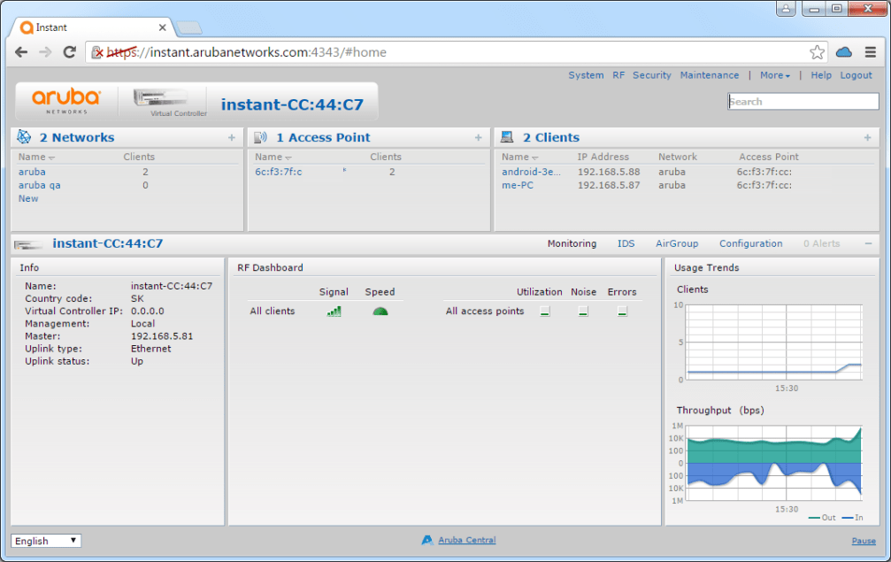This screenshot has width=891, height=562.
Task: Click the + icon in Access Point panel
Action: (478, 137)
